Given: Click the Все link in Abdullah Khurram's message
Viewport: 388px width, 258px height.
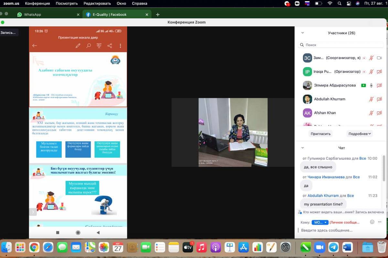Looking at the screenshot, I should (x=350, y=195).
